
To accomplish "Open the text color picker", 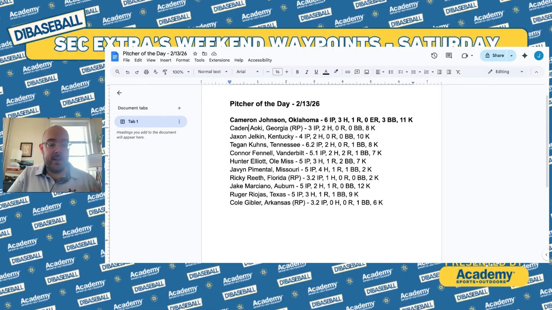I will 326,72.
